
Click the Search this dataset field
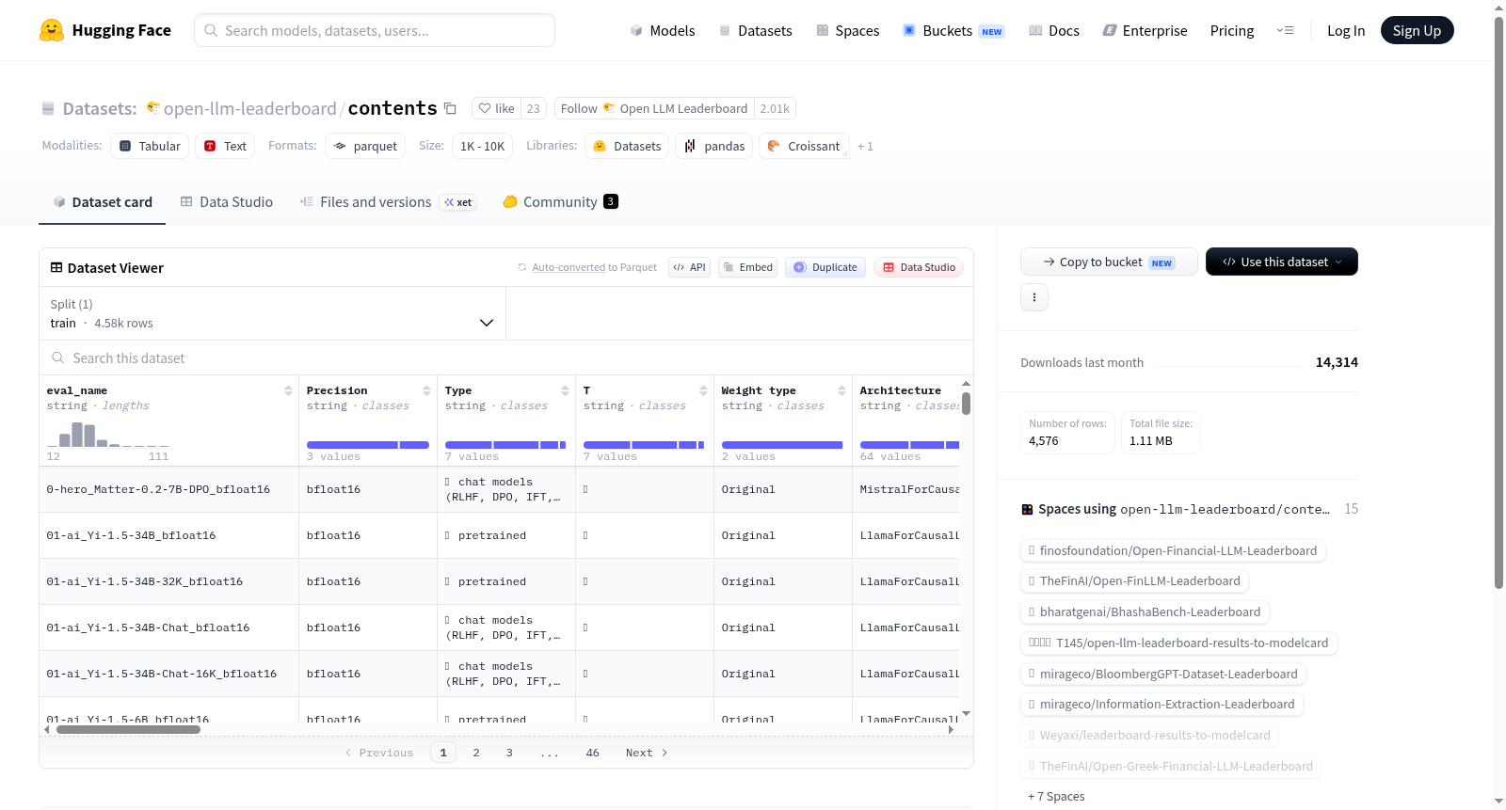506,357
